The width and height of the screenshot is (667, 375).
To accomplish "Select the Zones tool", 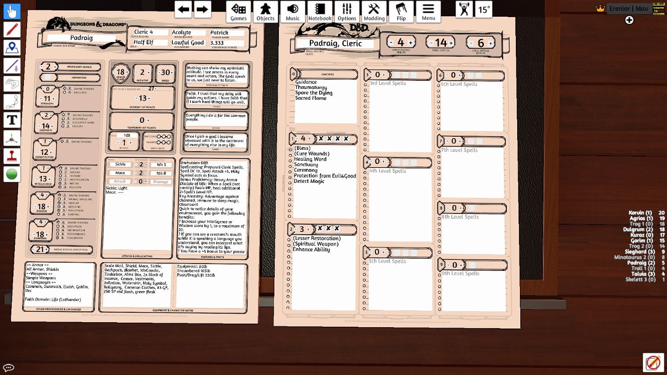I will point(12,47).
